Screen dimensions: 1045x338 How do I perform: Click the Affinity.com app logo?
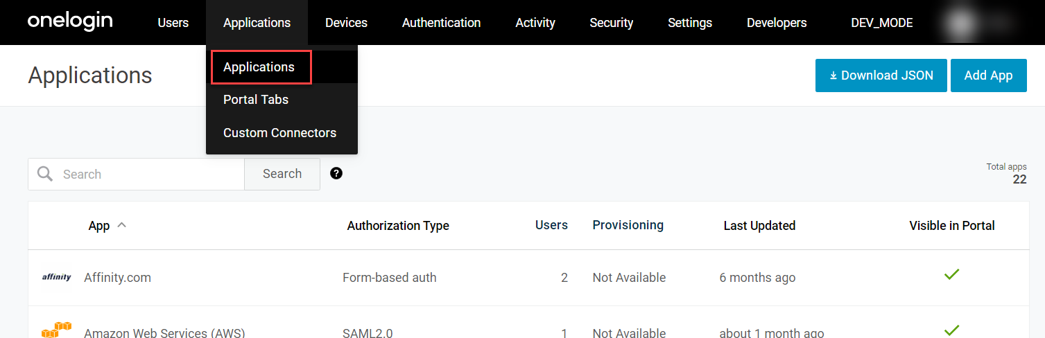(x=56, y=277)
